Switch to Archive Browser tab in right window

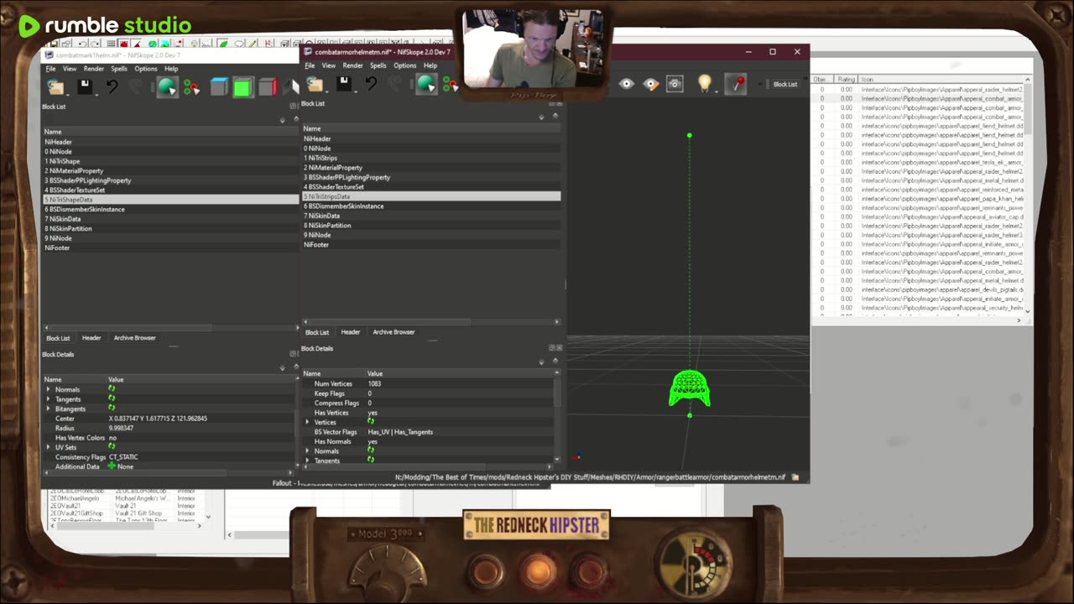(x=394, y=332)
